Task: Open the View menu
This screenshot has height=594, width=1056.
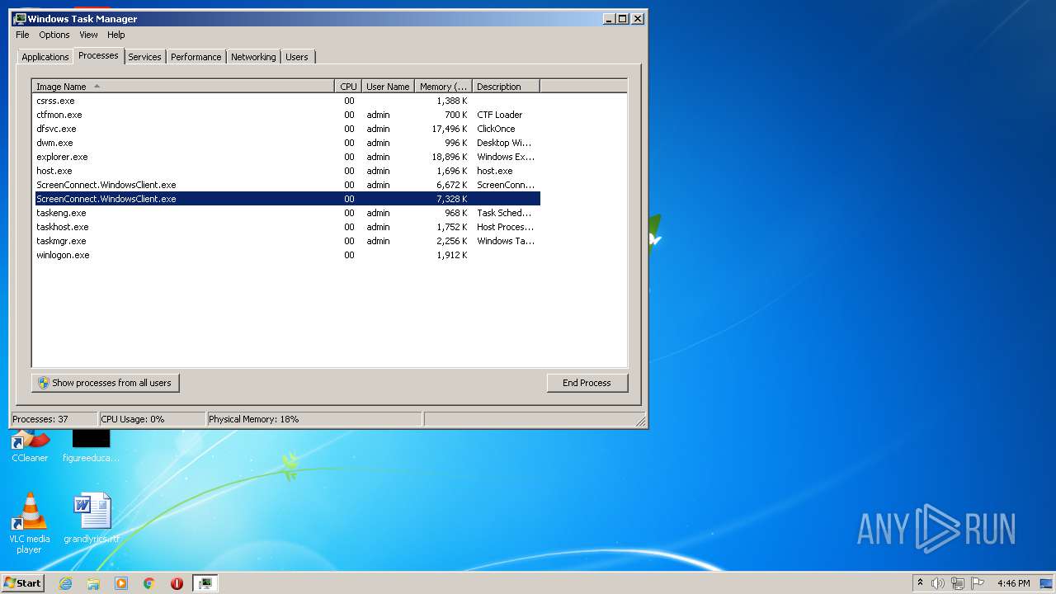Action: click(x=88, y=35)
